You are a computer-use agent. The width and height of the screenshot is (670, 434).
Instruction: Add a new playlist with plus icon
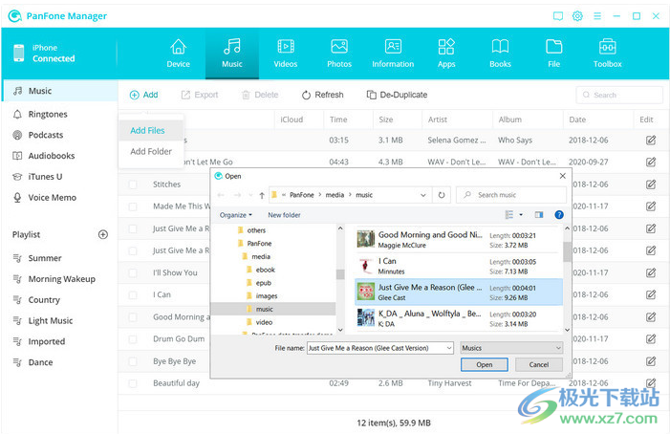point(103,234)
